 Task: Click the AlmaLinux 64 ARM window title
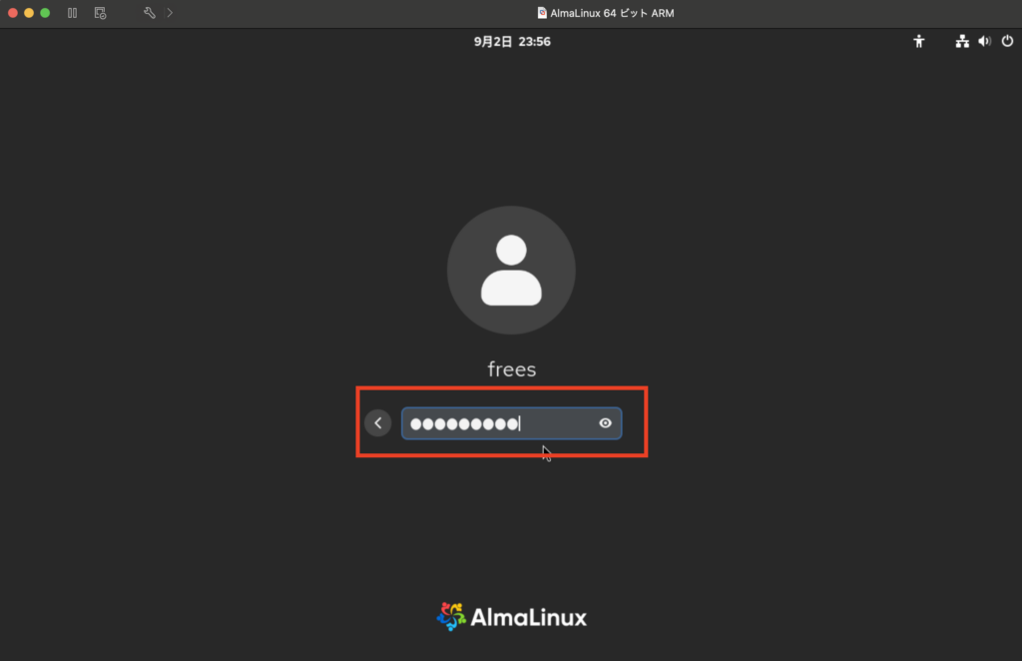[612, 13]
